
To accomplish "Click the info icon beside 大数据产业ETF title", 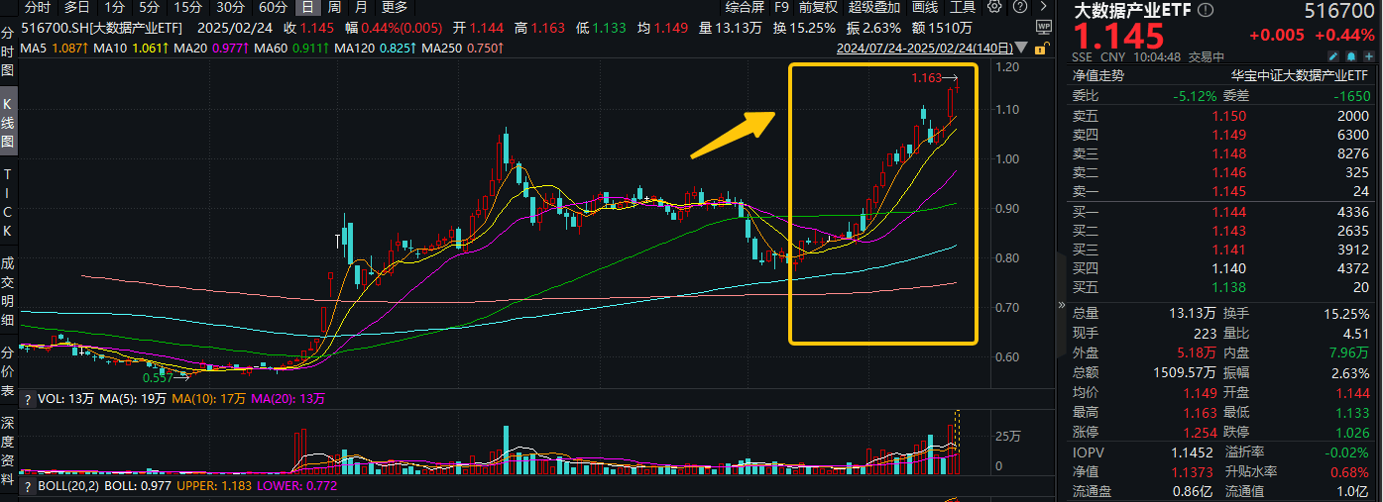I will (x=1206, y=11).
